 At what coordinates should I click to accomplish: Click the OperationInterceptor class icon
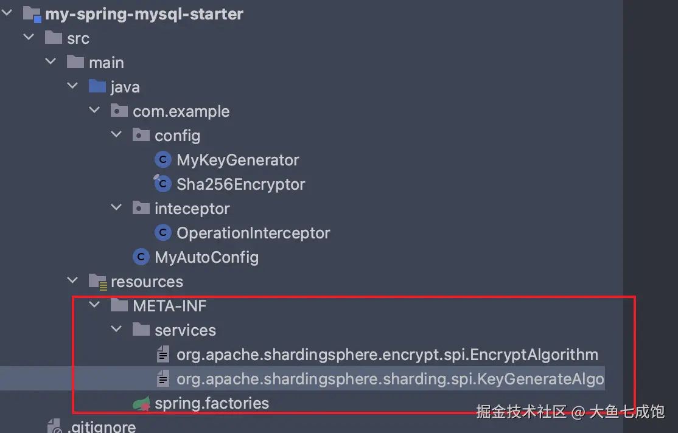coord(163,233)
